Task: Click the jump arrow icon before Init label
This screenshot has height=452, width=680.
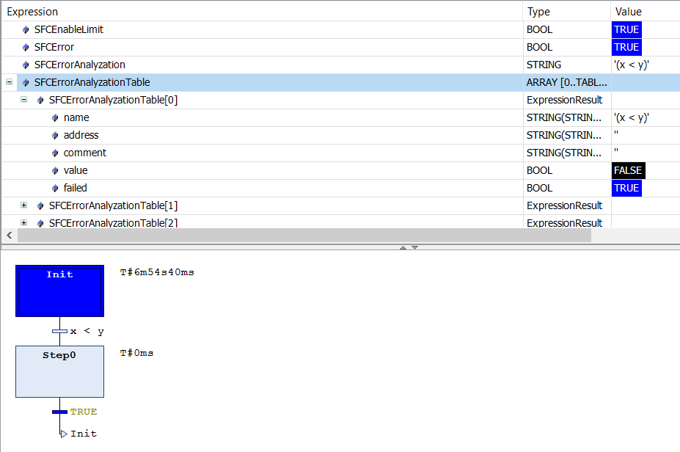Action: pos(64,433)
